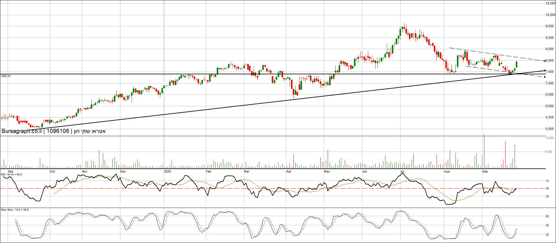The width and height of the screenshot is (556, 243).
Task: Select the 7398.04 horizontal line price label
Action: (x=6, y=76)
